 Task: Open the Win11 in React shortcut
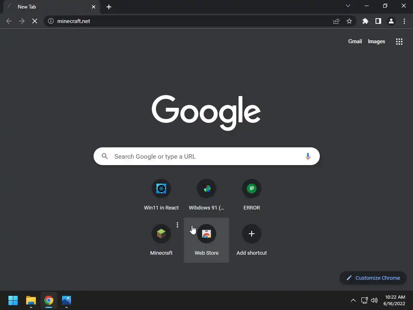pyautogui.click(x=161, y=195)
